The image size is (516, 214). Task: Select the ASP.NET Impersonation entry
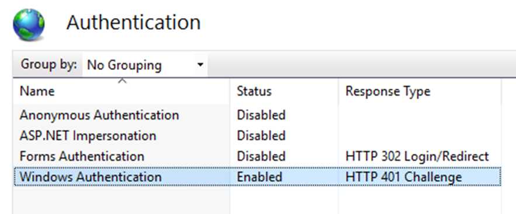coord(88,135)
